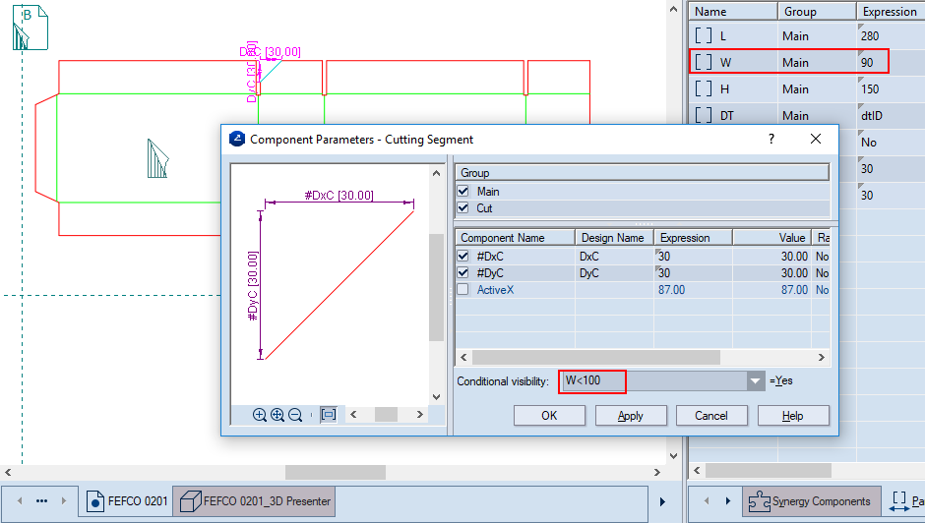Uncheck the Cut group checkbox
The height and width of the screenshot is (523, 925).
tap(463, 208)
